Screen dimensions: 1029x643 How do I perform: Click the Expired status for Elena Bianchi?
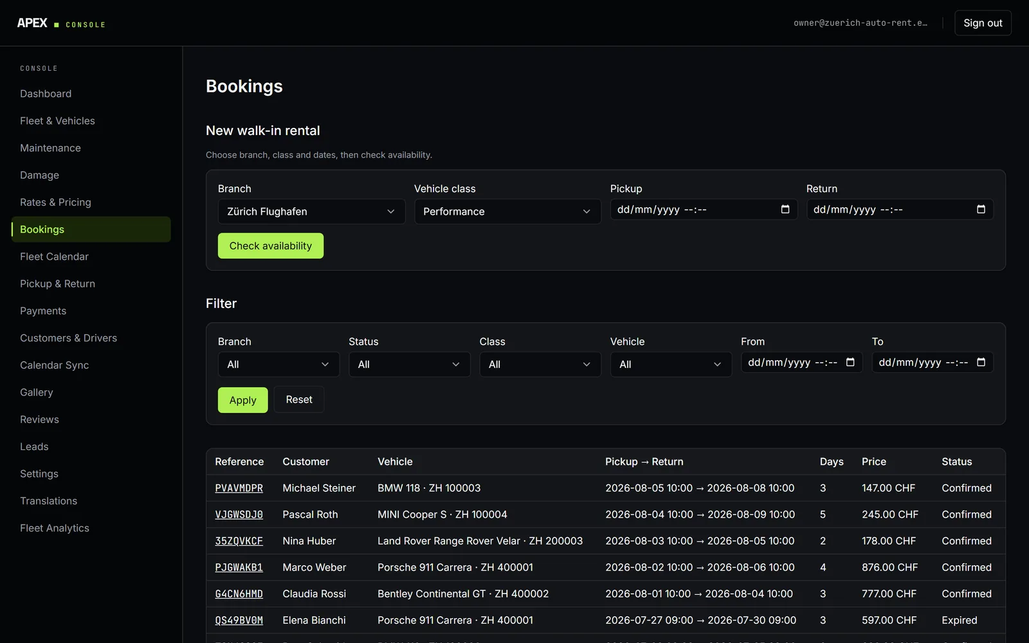959,620
